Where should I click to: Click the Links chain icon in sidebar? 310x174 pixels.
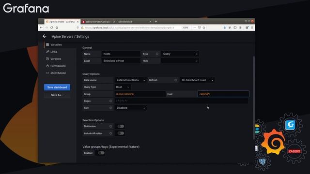[x=47, y=52]
